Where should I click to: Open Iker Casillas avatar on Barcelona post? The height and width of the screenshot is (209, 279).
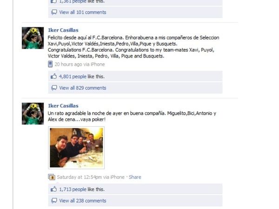point(33,38)
